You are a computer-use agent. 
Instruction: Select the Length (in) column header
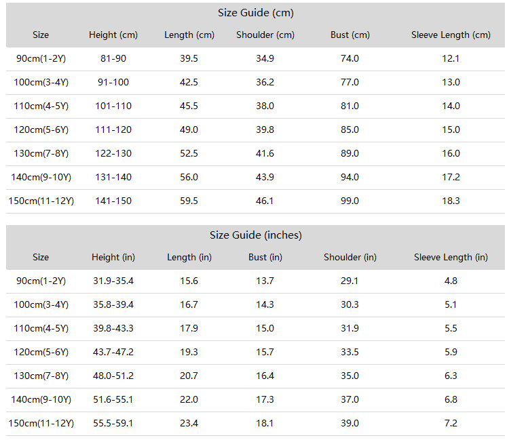(x=189, y=258)
